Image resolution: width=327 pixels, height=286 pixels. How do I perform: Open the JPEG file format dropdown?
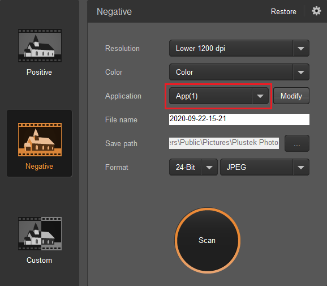(x=265, y=167)
